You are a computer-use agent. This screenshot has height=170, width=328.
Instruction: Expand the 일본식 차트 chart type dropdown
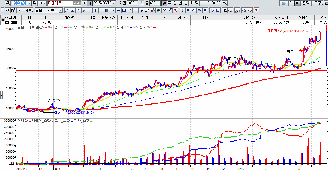point(61,10)
